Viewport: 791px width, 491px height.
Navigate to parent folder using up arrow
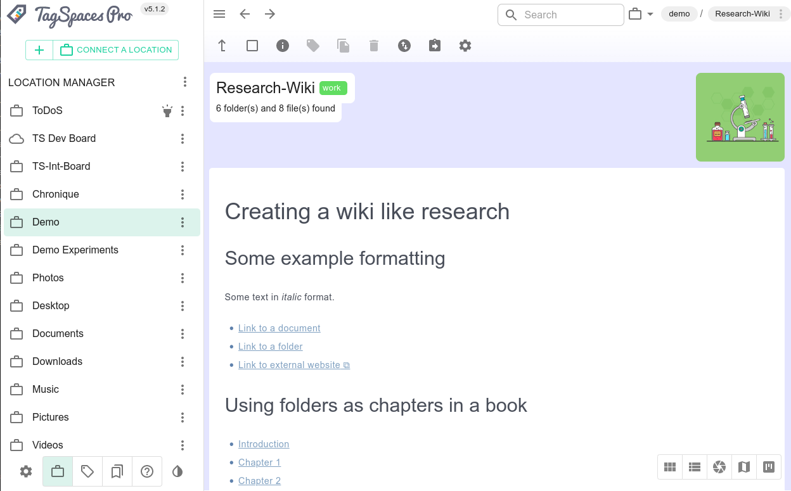point(222,46)
